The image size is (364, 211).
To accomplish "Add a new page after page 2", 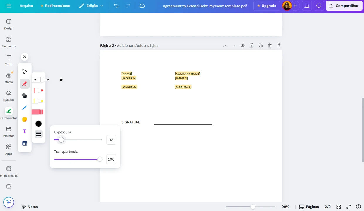I will click(x=279, y=45).
